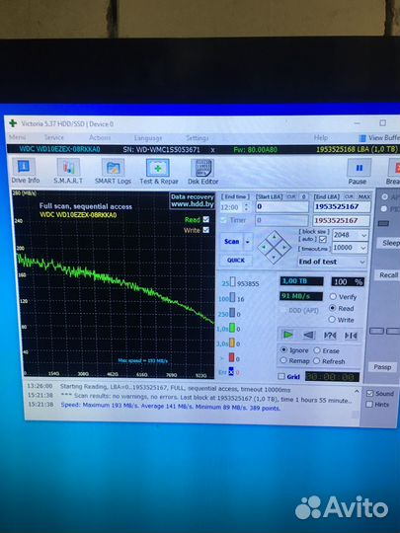Viewport: 400px width, 533px height.
Task: Open the Settings menu
Action: pyautogui.click(x=198, y=138)
